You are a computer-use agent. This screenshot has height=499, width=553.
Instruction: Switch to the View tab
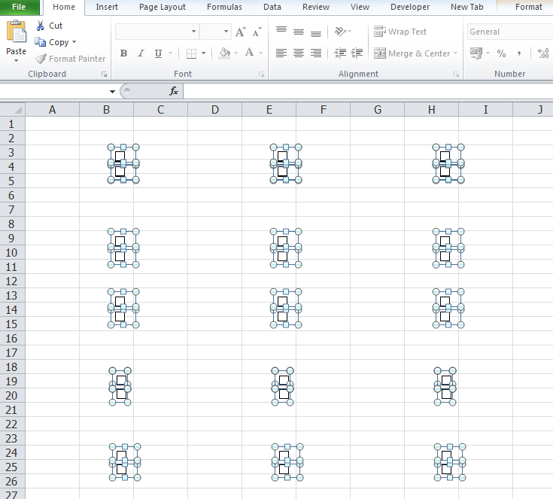click(360, 7)
